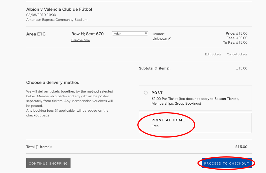Click the Remove Item link
This screenshot has width=266, height=173.
click(x=80, y=40)
